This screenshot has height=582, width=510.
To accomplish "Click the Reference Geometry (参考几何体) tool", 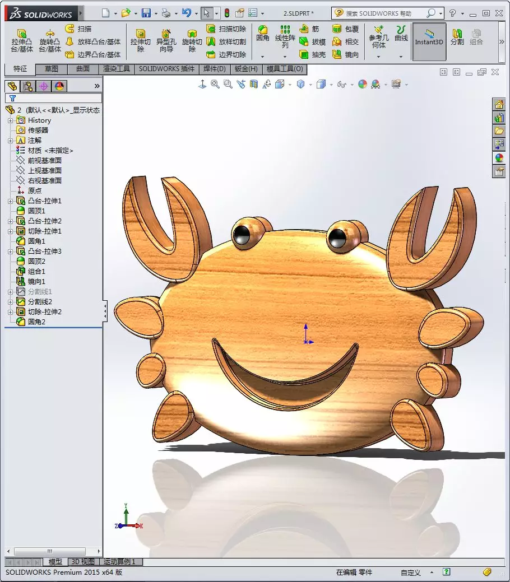I will 379,36.
